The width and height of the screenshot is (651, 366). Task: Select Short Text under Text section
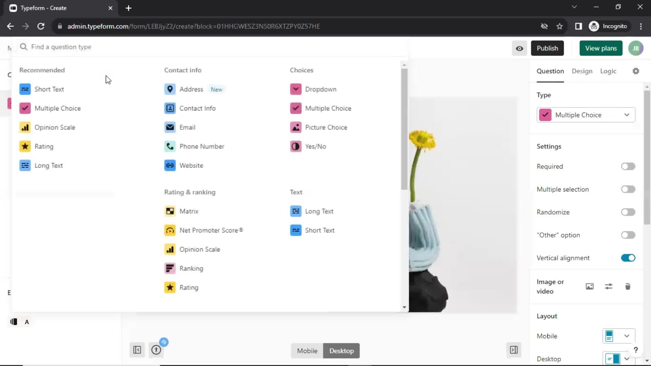(x=312, y=230)
